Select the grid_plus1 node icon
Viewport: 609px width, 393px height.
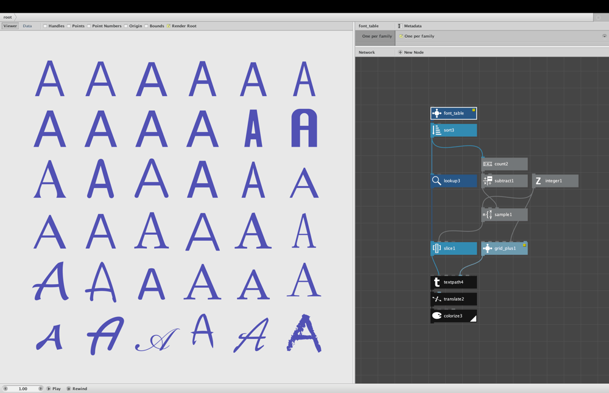(x=487, y=248)
